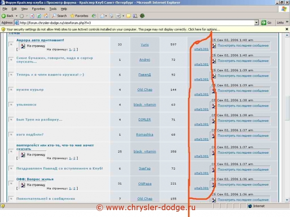Click the scrollbar up arrow
The height and width of the screenshot is (217, 290).
pos(287,35)
